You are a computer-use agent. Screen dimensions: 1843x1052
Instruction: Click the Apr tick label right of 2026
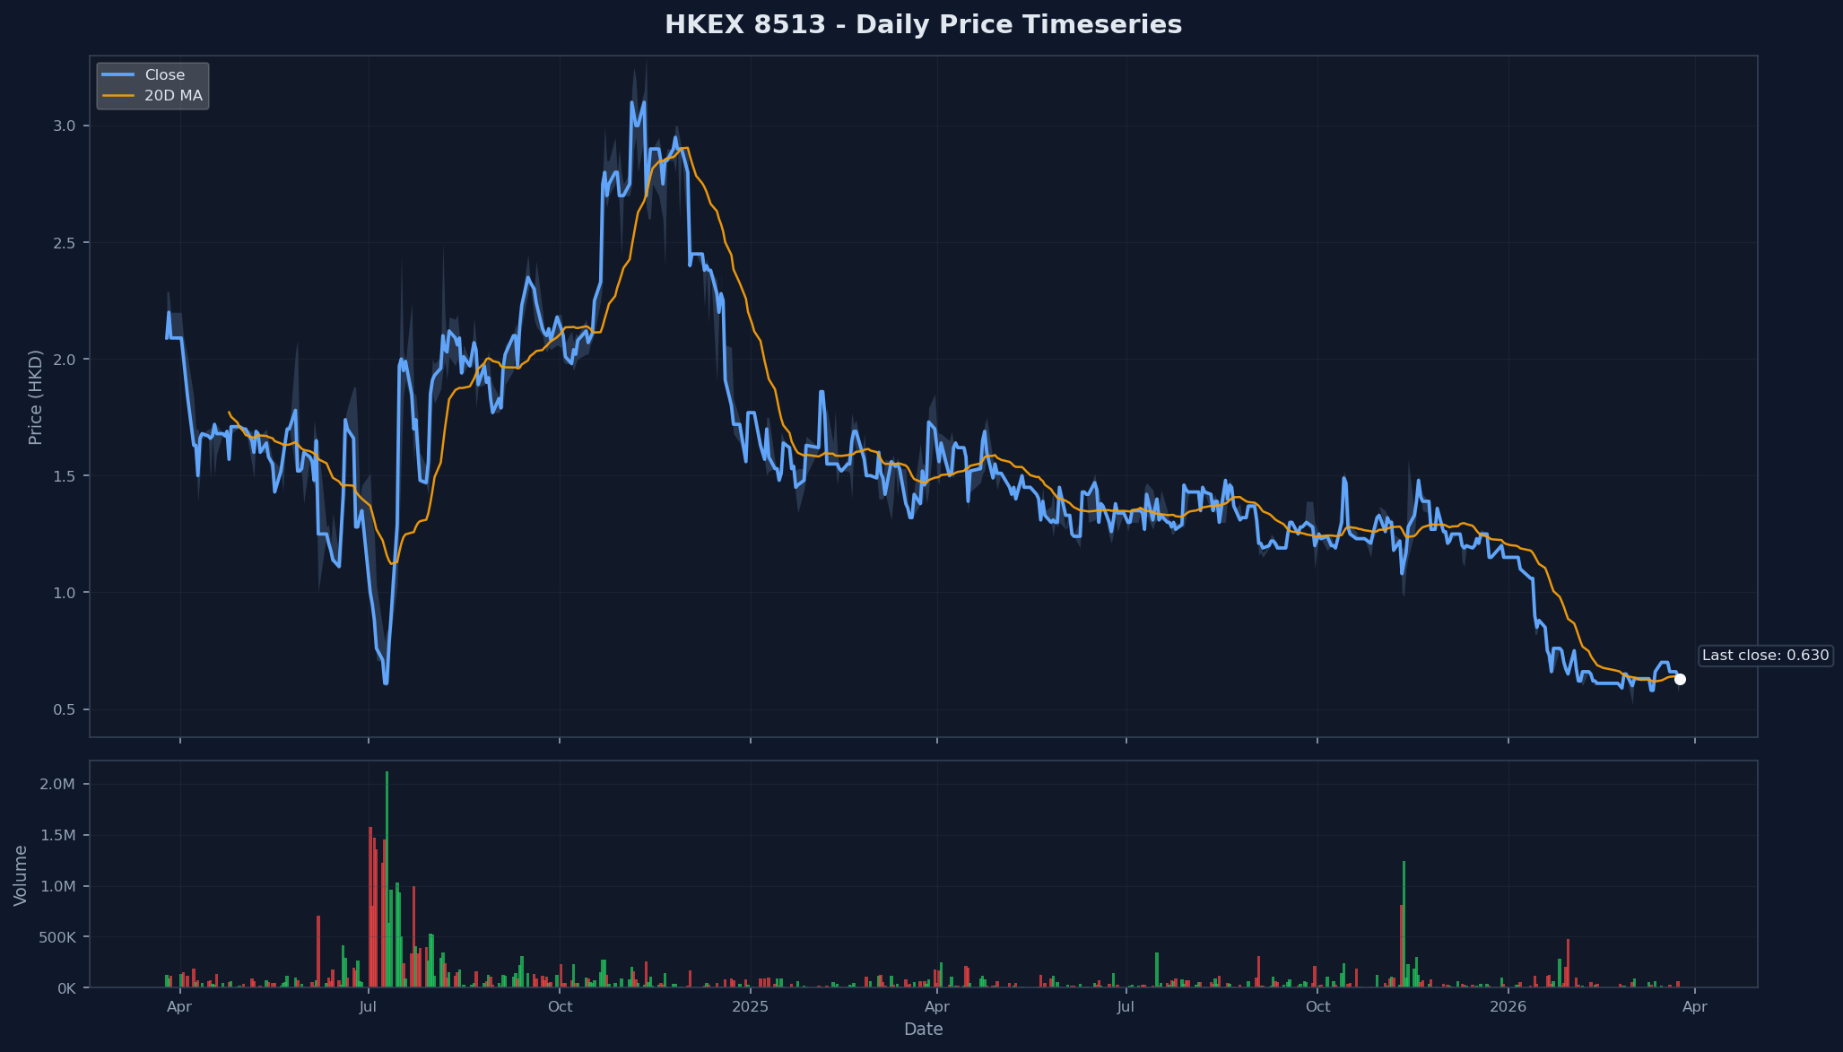(1694, 1007)
